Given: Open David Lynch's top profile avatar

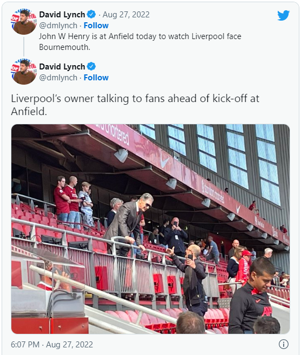Looking at the screenshot, I should click(x=24, y=22).
